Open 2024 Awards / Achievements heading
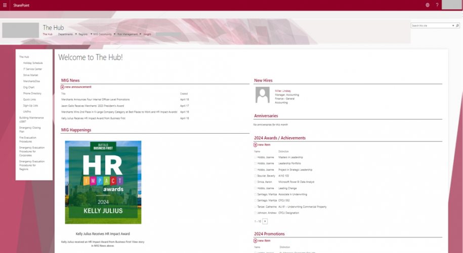This screenshot has width=463, height=253. coord(280,138)
